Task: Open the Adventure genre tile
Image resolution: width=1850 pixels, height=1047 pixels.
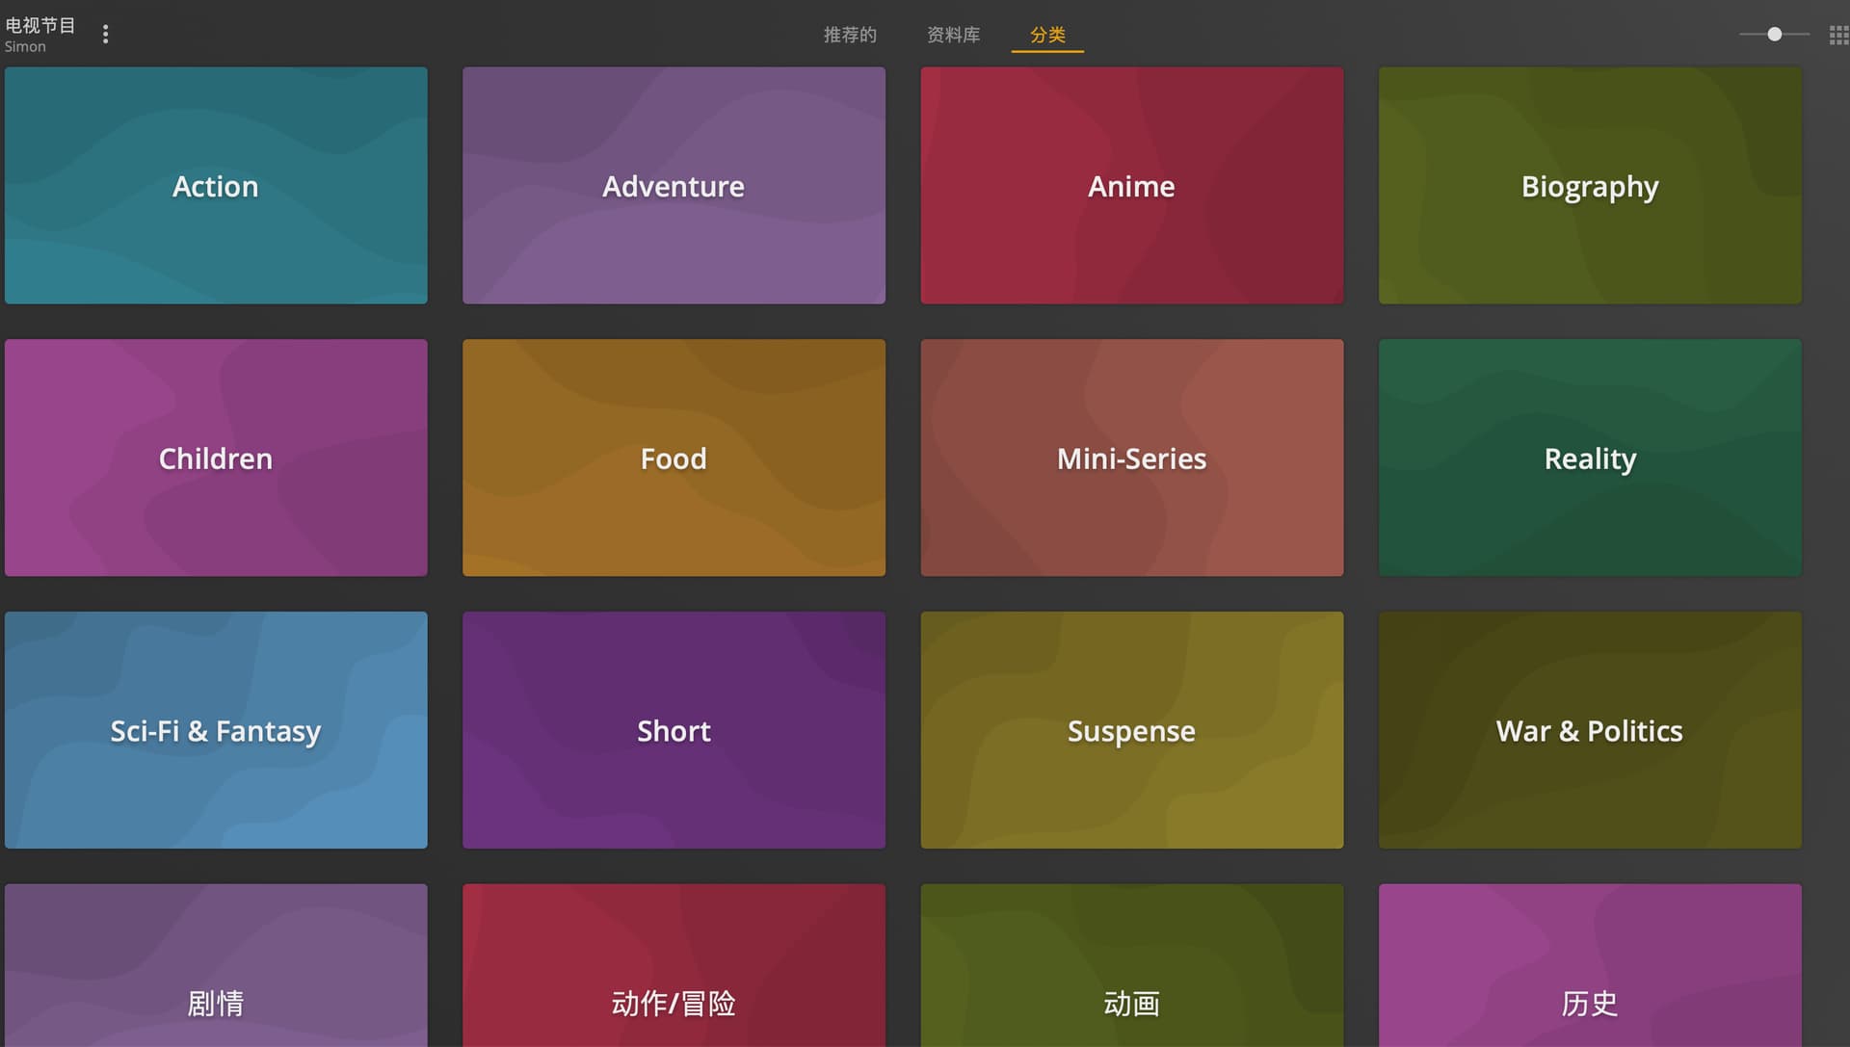Action: click(x=674, y=186)
